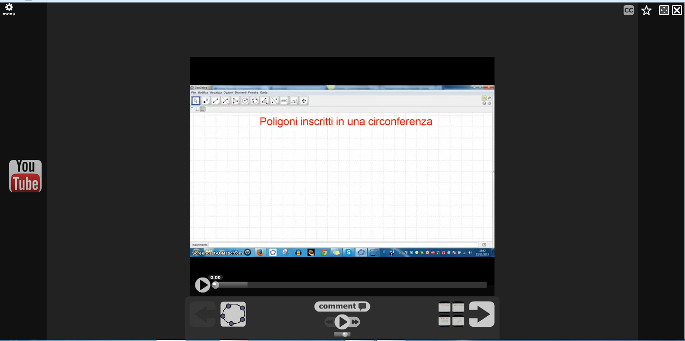Viewport: 685px width, 341px height.
Task: Favorite this lesson with the star icon
Action: (x=646, y=10)
